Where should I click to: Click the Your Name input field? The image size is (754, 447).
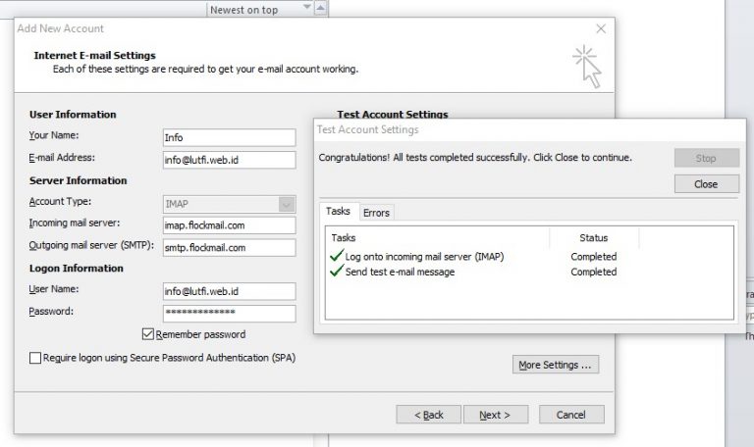click(x=230, y=137)
